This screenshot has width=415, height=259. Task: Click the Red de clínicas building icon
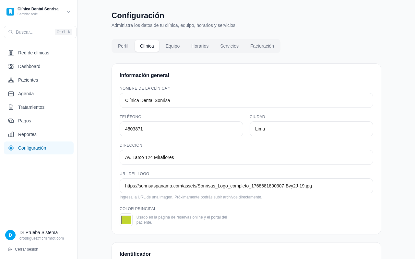pyautogui.click(x=11, y=53)
